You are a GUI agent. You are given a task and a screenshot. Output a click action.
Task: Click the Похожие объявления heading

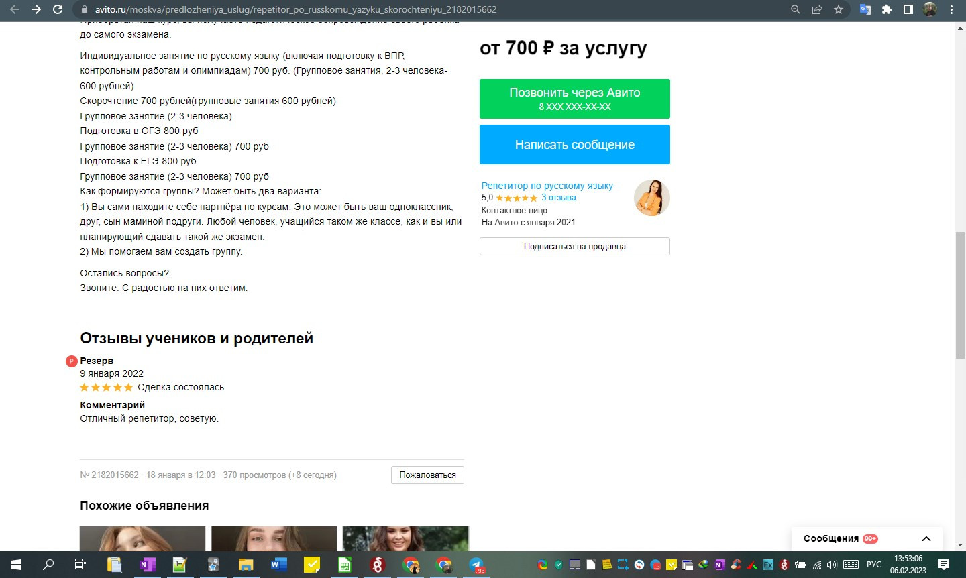tap(144, 506)
